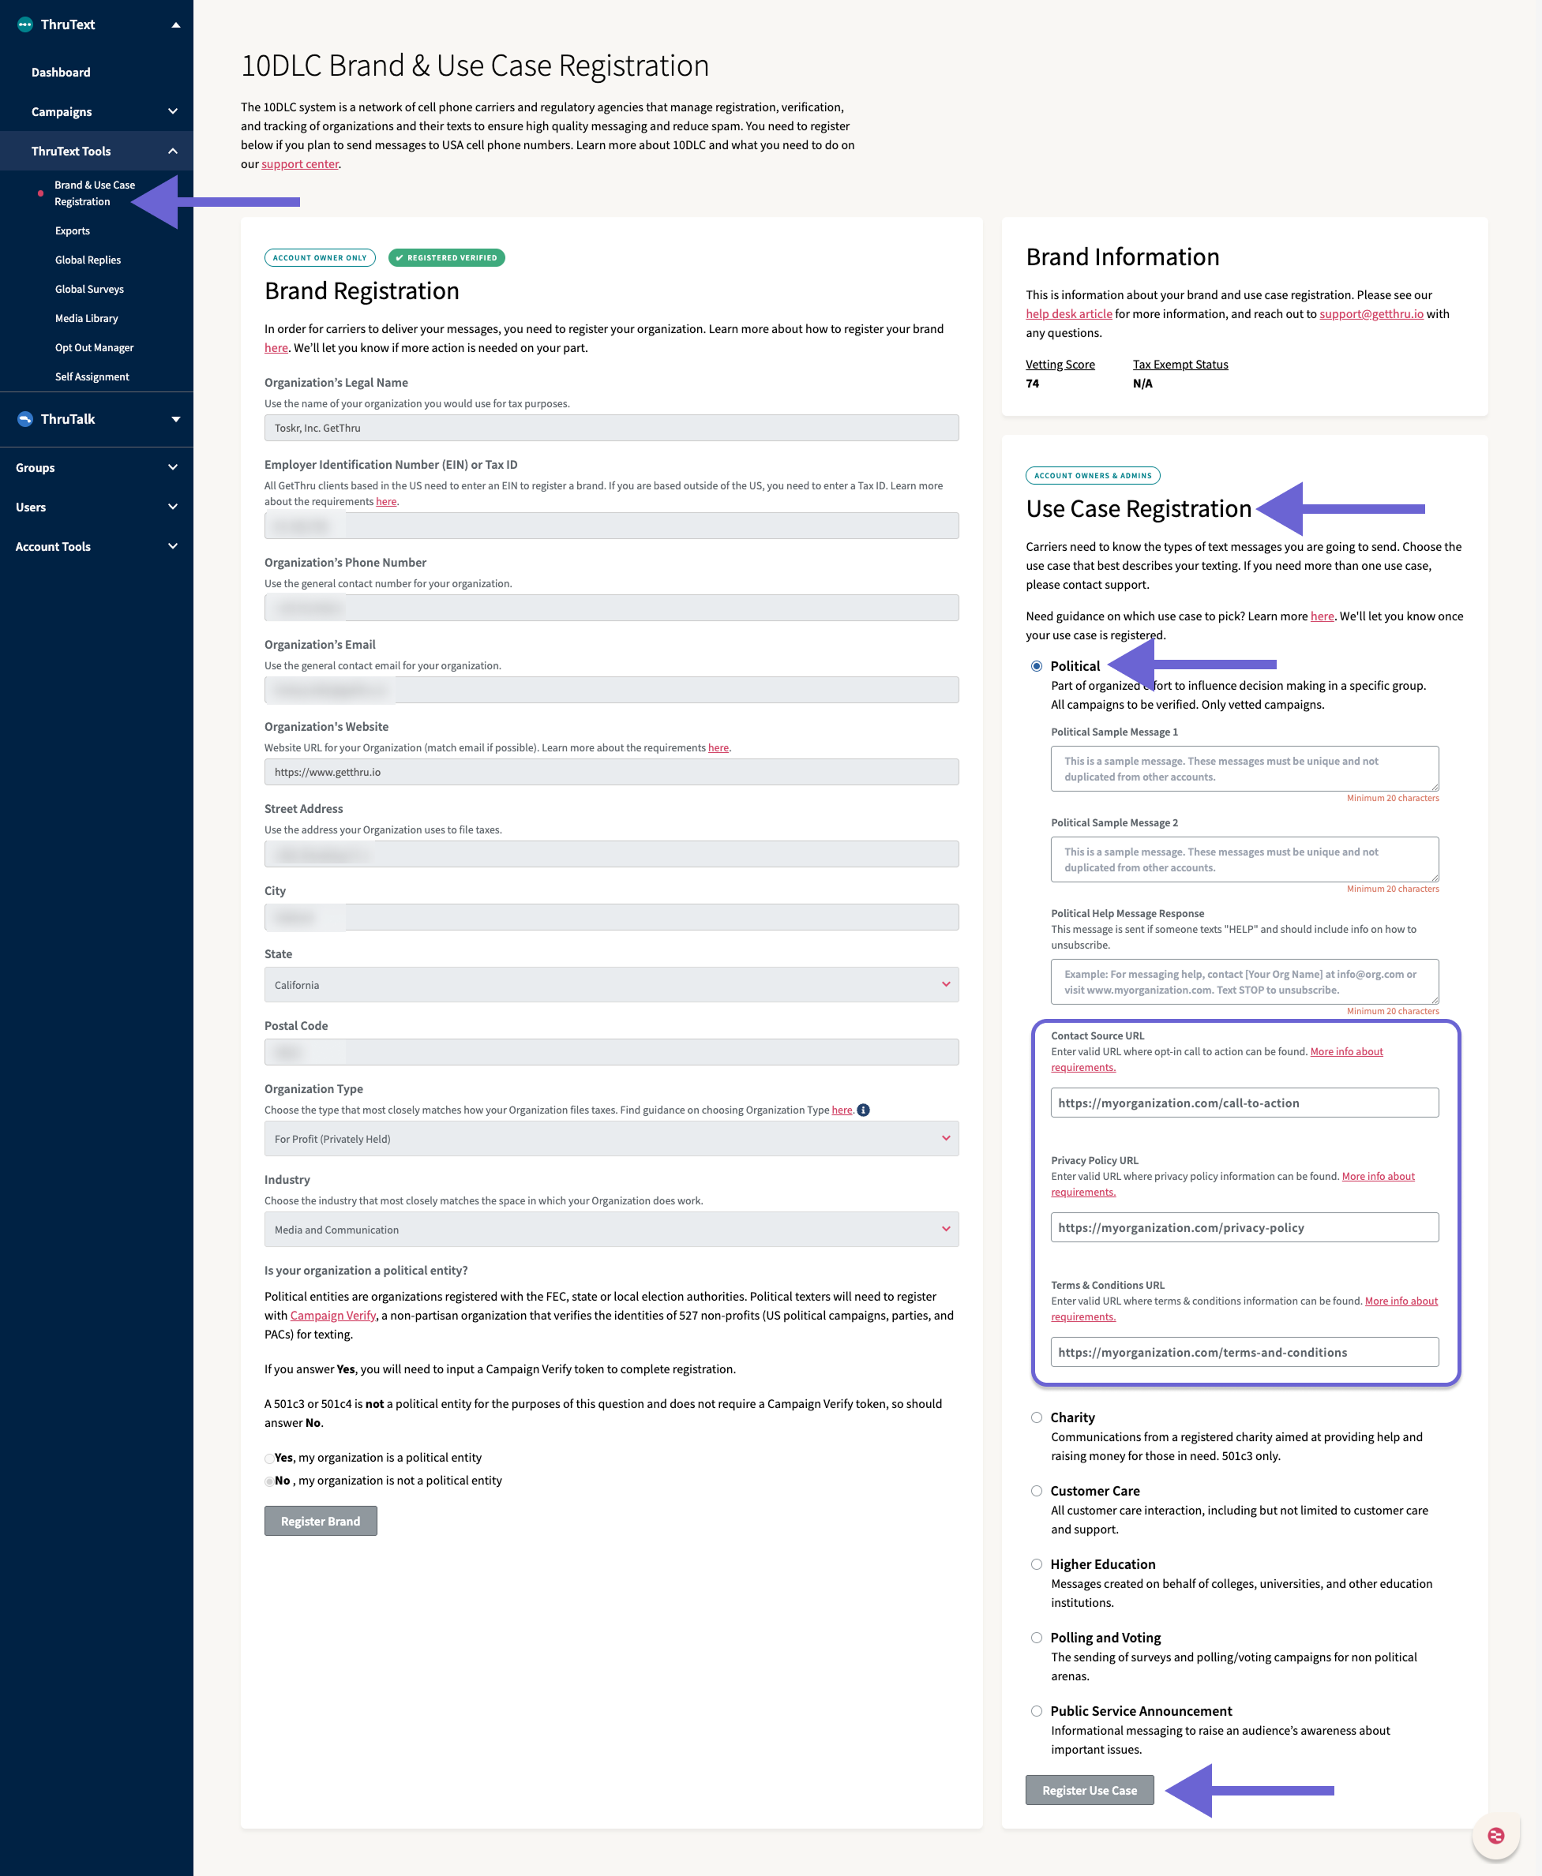This screenshot has height=1876, width=1542.
Task: Select Media Library in the sidebar
Action: pos(86,318)
